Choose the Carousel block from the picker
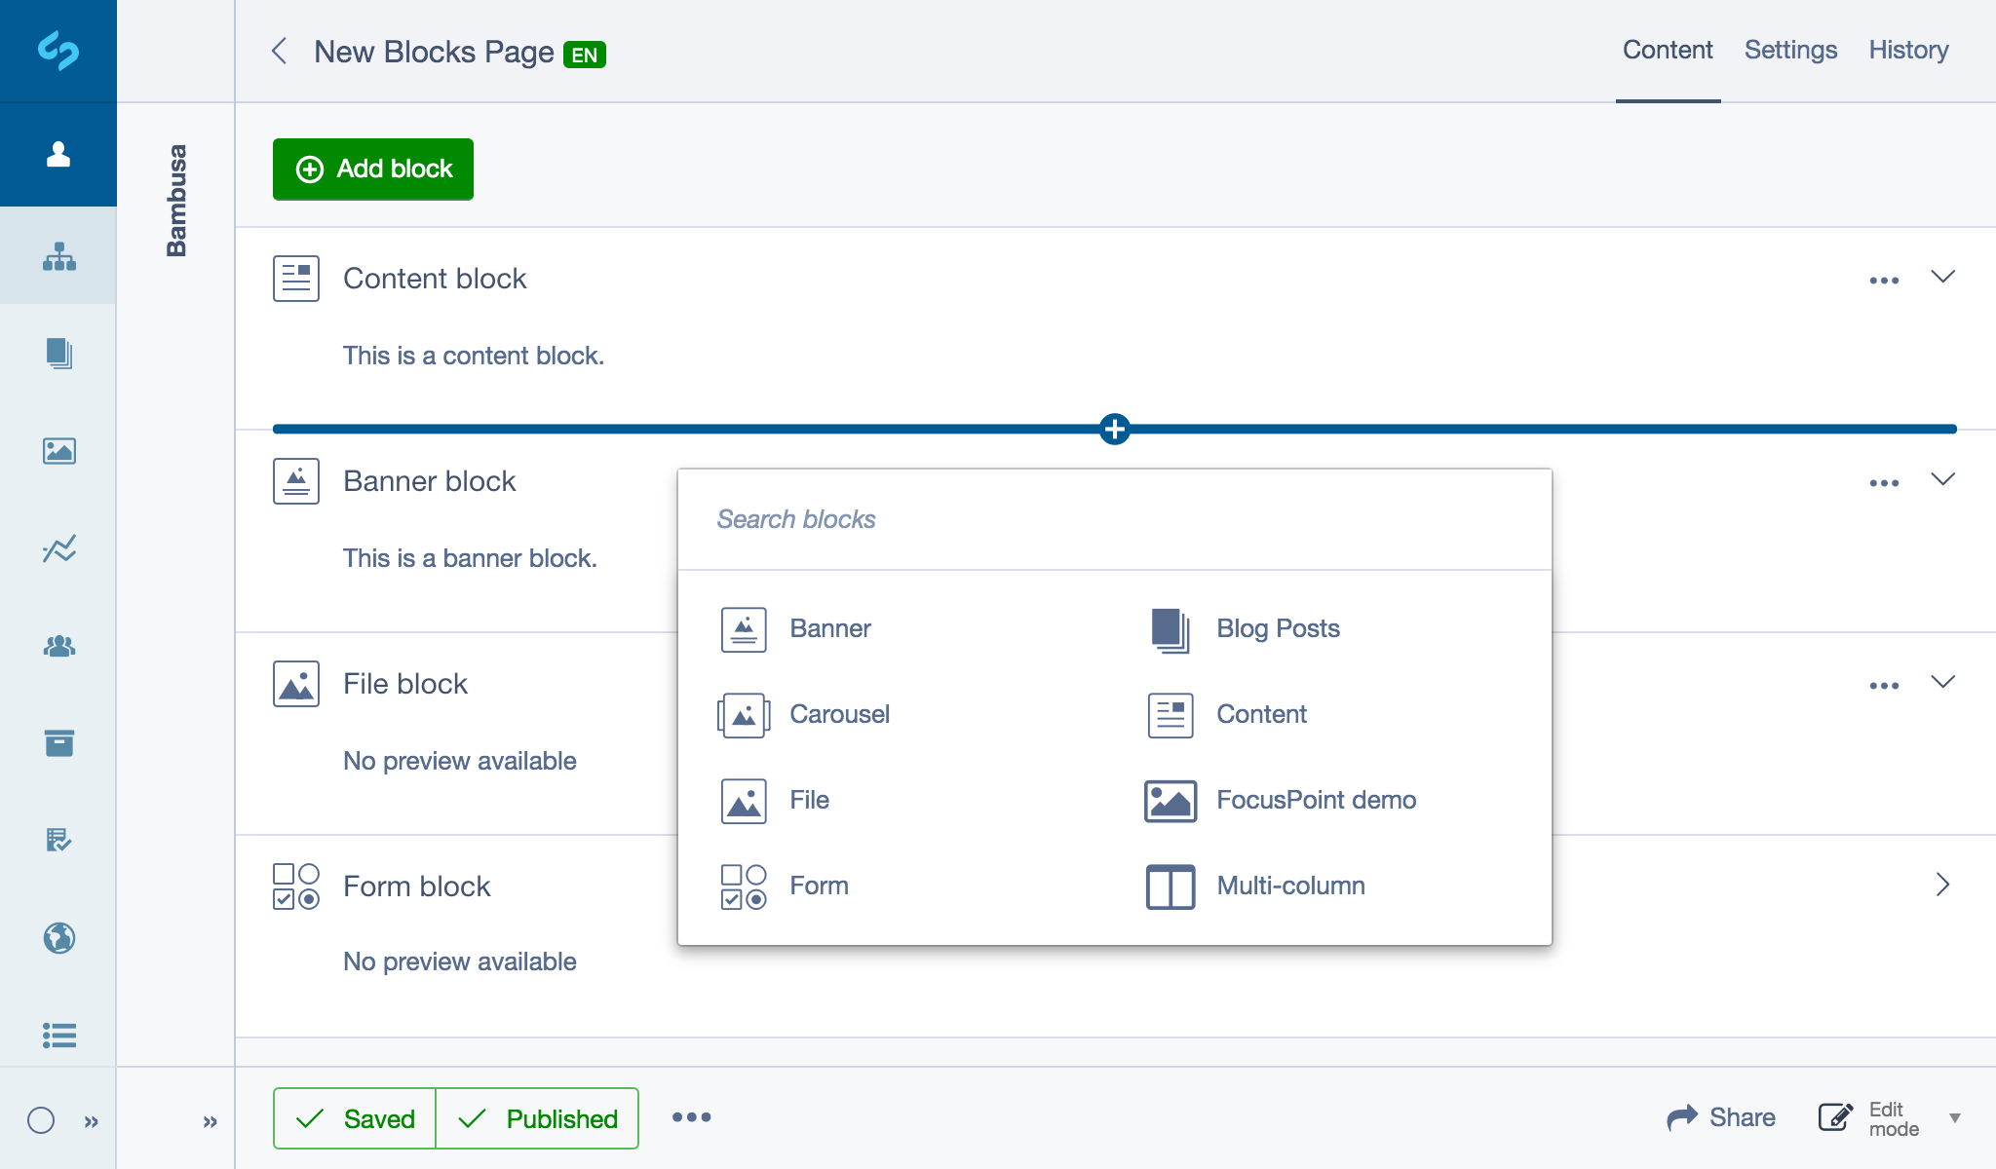 point(838,714)
